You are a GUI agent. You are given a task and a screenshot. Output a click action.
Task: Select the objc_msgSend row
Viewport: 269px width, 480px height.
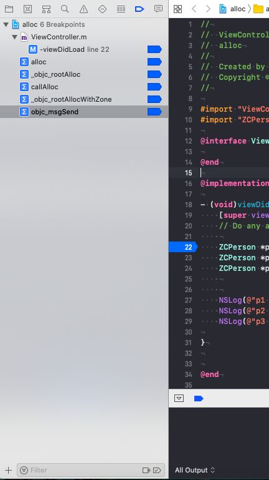coord(84,112)
